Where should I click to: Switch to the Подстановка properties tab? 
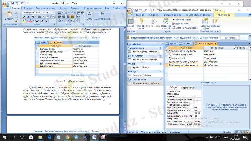[187, 88]
